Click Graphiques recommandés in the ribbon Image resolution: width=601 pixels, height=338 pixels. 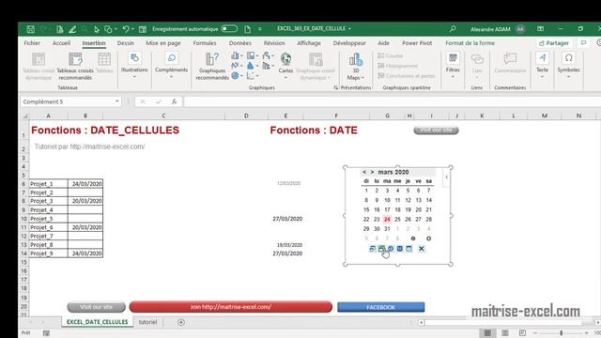pyautogui.click(x=212, y=67)
